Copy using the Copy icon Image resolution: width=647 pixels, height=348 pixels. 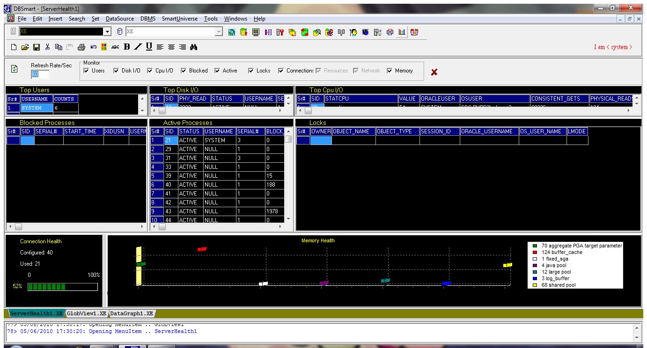59,47
